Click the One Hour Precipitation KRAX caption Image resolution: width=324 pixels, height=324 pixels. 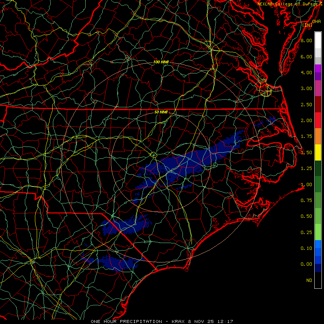tap(162, 321)
